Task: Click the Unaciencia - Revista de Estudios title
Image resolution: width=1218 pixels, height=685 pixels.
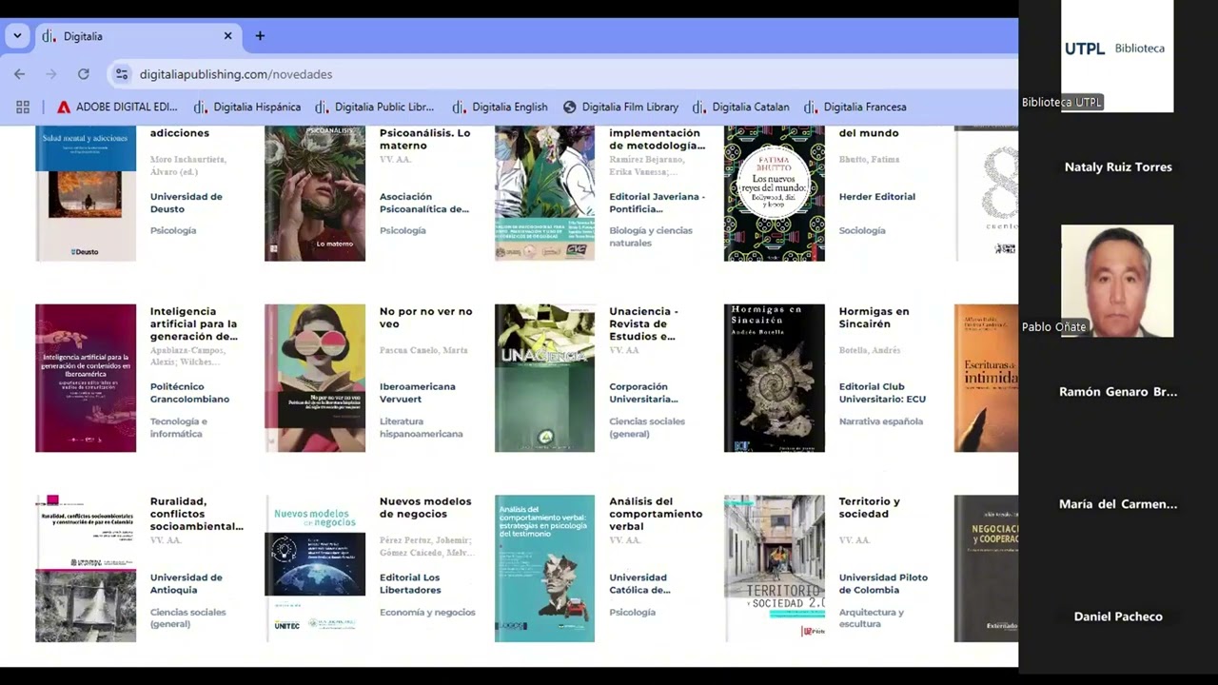Action: (643, 323)
